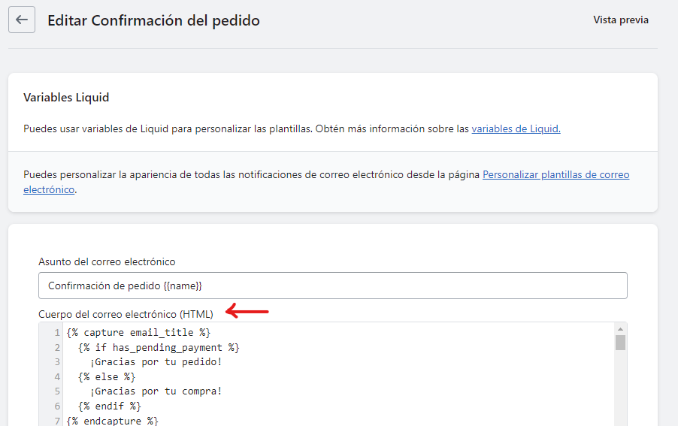The width and height of the screenshot is (678, 426).
Task: Click line number 4 in the gutter
Action: [56, 376]
